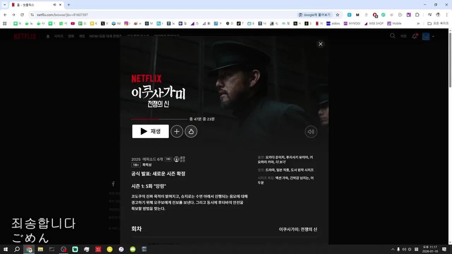The image size is (452, 254).
Task: Click the spatial audio 공간음향 icon
Action: (179, 159)
